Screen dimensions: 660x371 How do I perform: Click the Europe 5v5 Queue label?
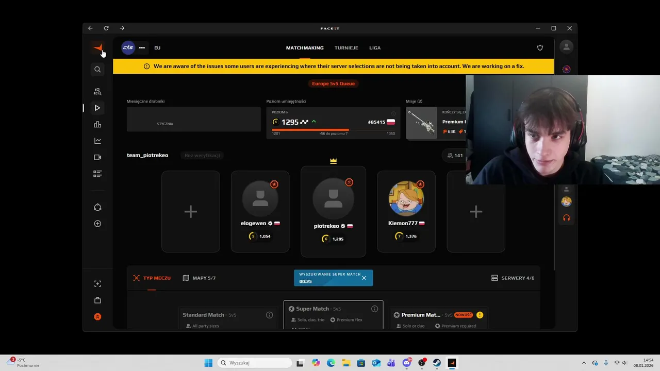click(x=333, y=83)
